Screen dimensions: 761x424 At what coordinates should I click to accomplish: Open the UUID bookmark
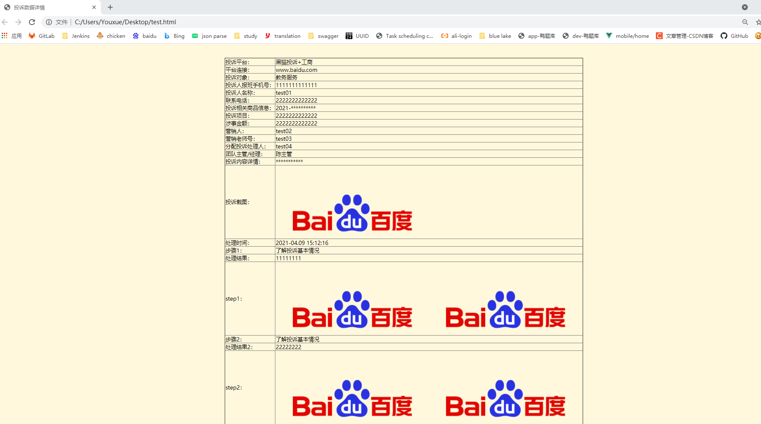coord(358,36)
